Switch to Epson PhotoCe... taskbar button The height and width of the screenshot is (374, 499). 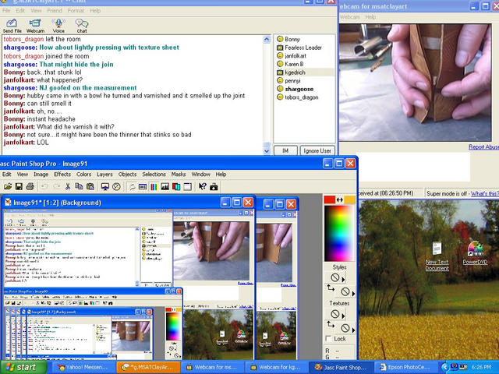(x=405, y=367)
